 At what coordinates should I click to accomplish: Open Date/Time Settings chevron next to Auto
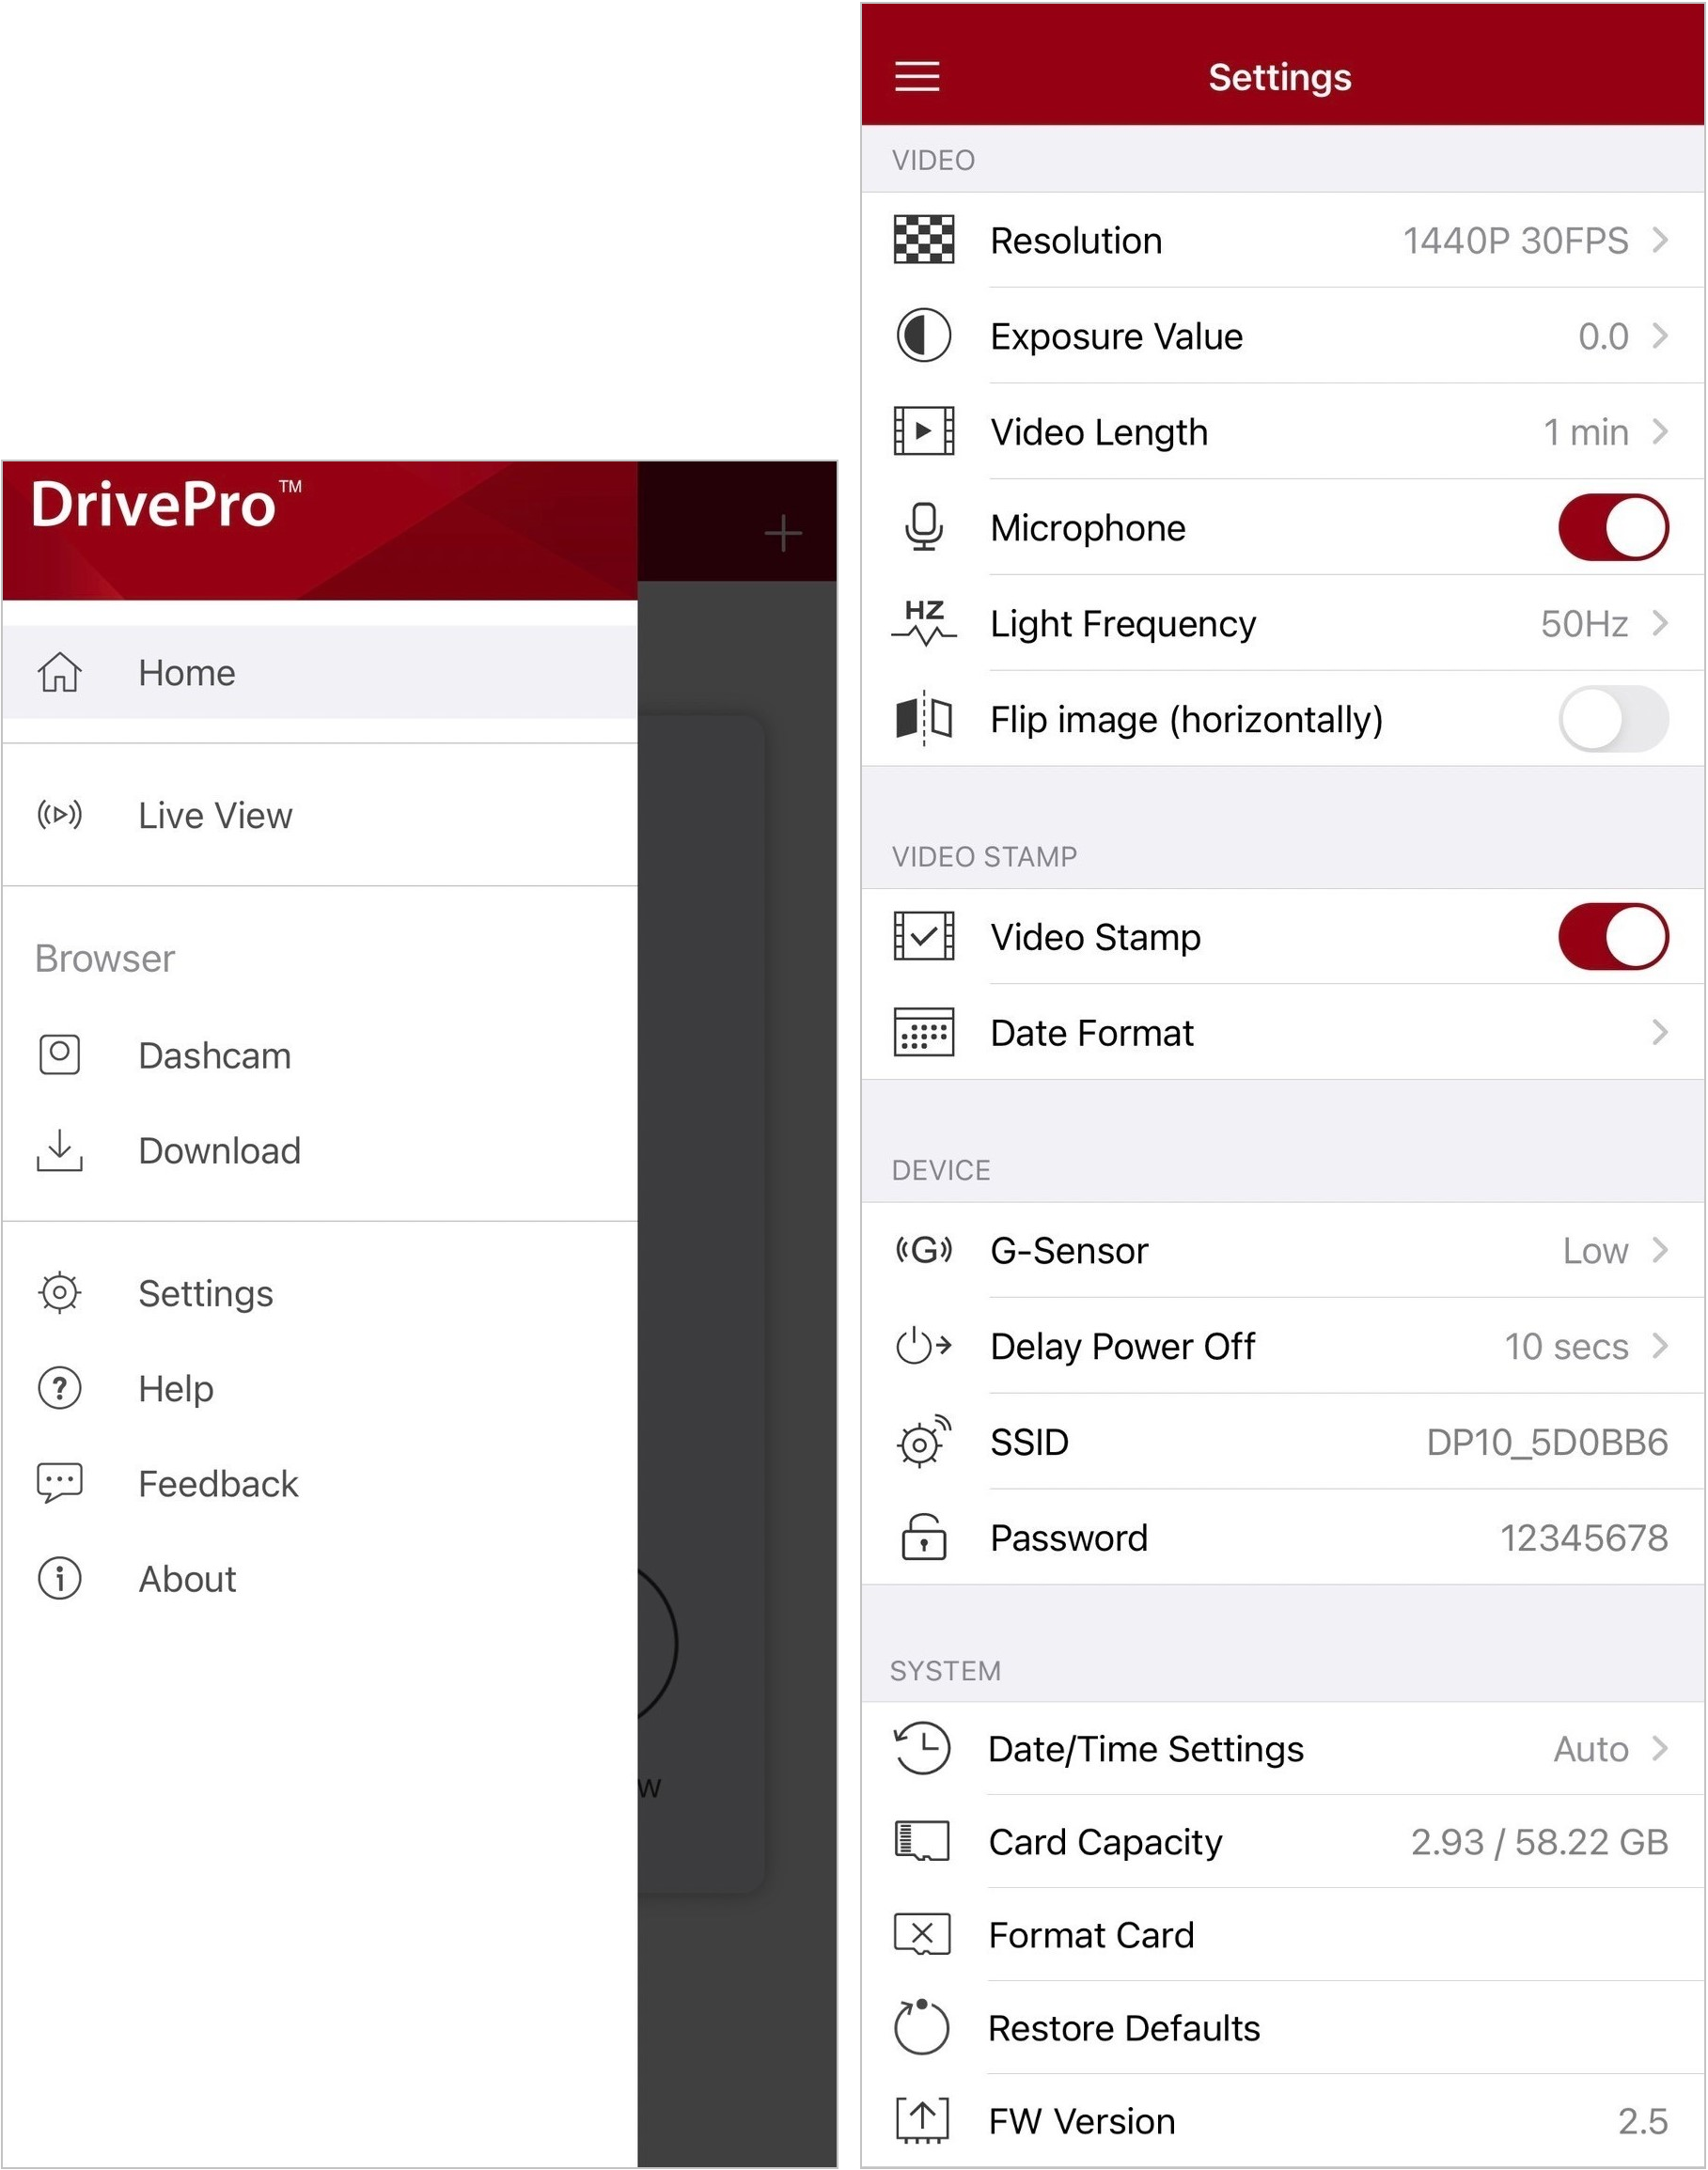click(1660, 1749)
